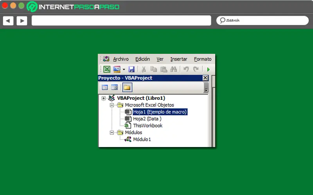The width and height of the screenshot is (313, 195).
Task: Open the dropdown arrow next to Insert UserForm
Action: click(124, 69)
